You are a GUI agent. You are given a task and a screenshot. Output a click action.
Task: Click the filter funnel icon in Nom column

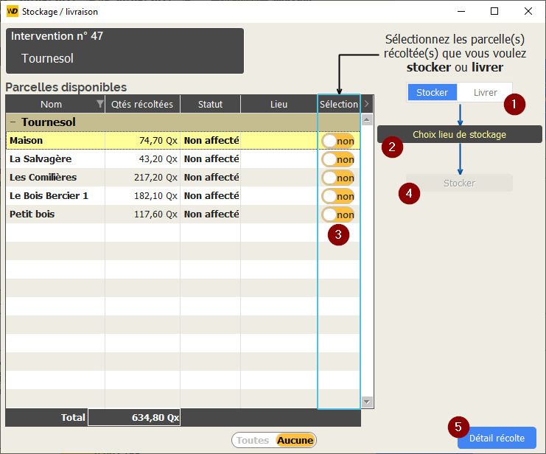tap(100, 104)
